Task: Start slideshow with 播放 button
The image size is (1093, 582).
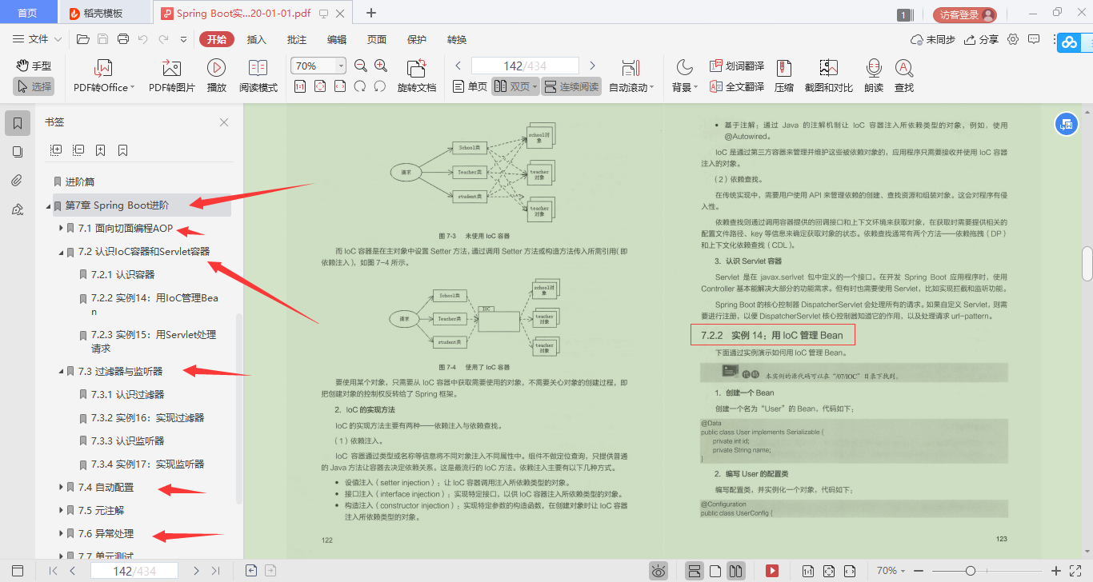Action: (216, 77)
